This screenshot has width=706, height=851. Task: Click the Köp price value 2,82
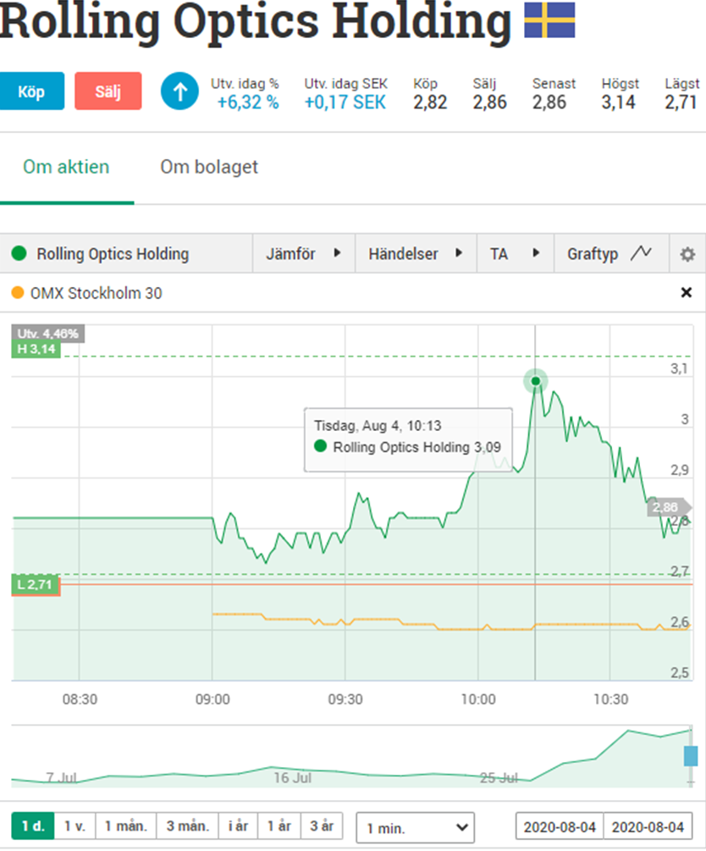point(430,102)
